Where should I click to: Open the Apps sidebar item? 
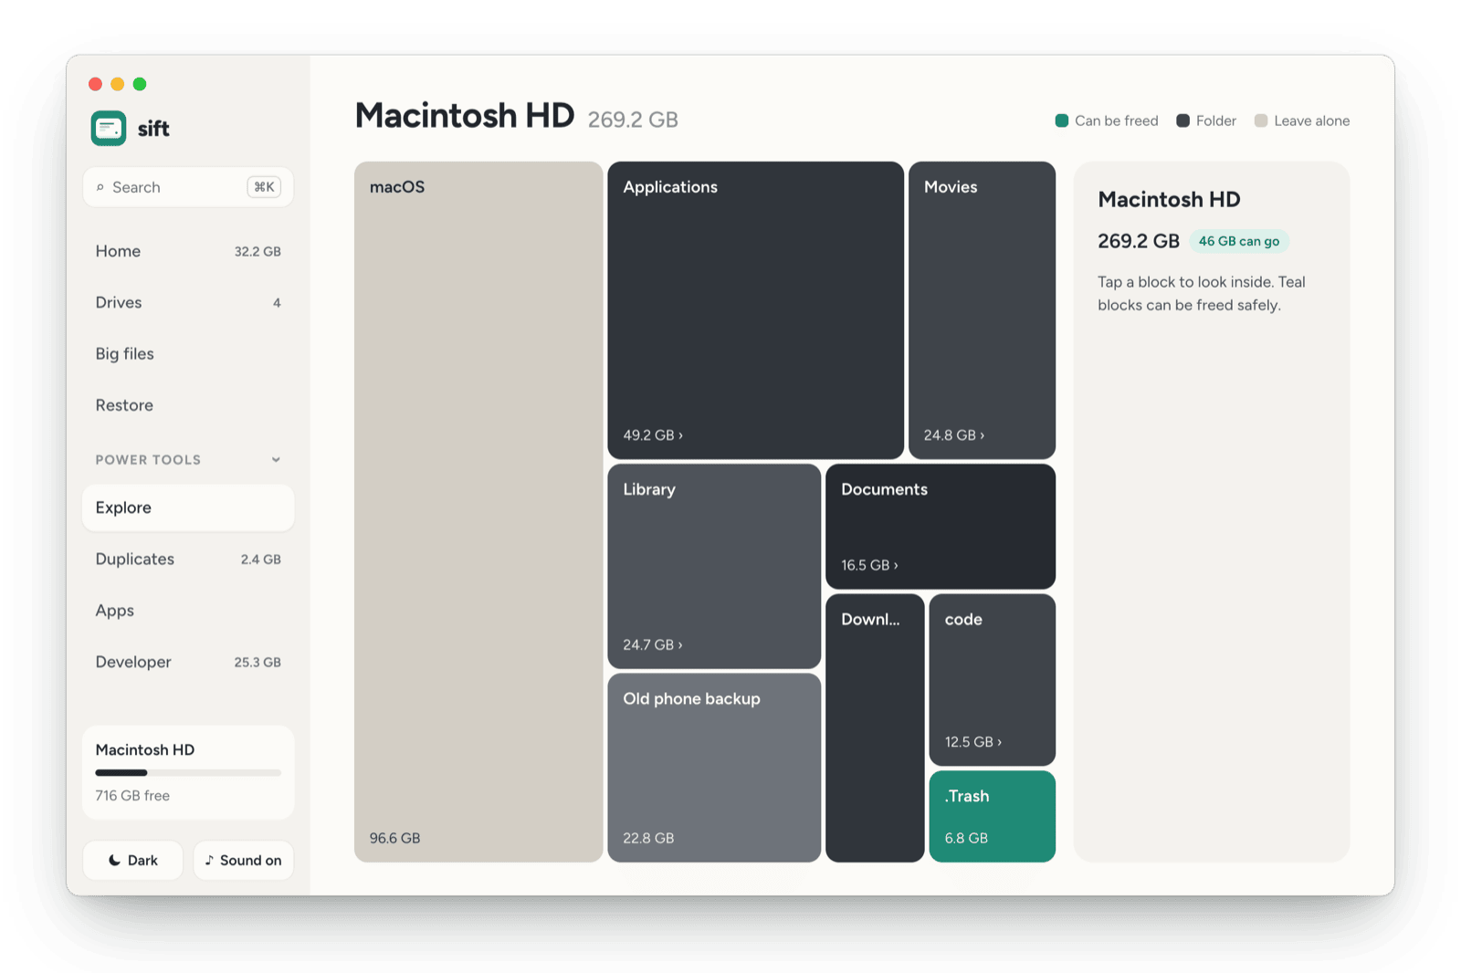coord(188,611)
